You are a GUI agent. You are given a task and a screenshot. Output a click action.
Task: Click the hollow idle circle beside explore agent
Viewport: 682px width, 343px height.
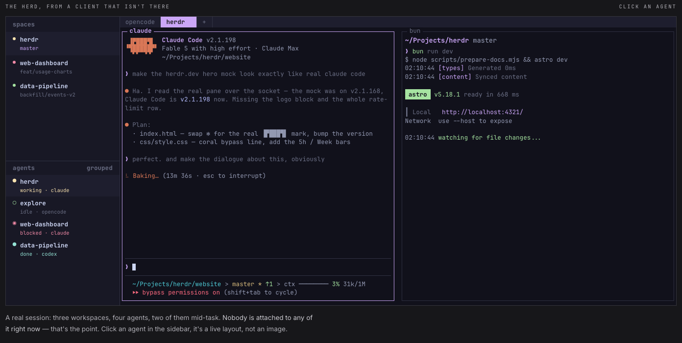click(14, 202)
